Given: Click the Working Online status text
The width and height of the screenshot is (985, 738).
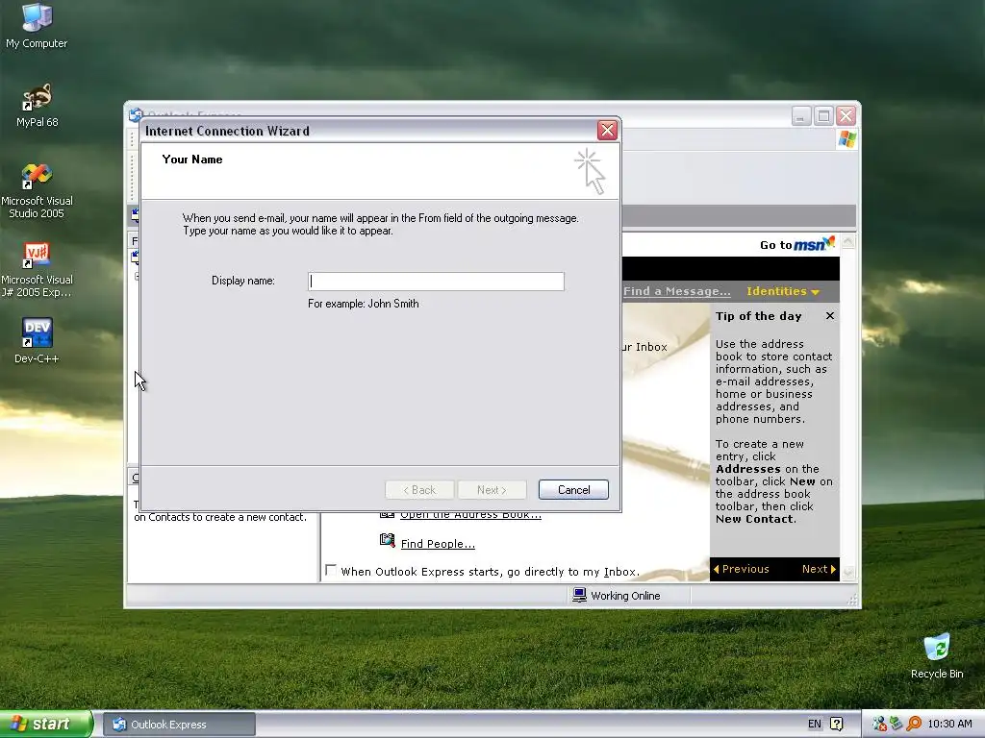Looking at the screenshot, I should click(x=625, y=596).
